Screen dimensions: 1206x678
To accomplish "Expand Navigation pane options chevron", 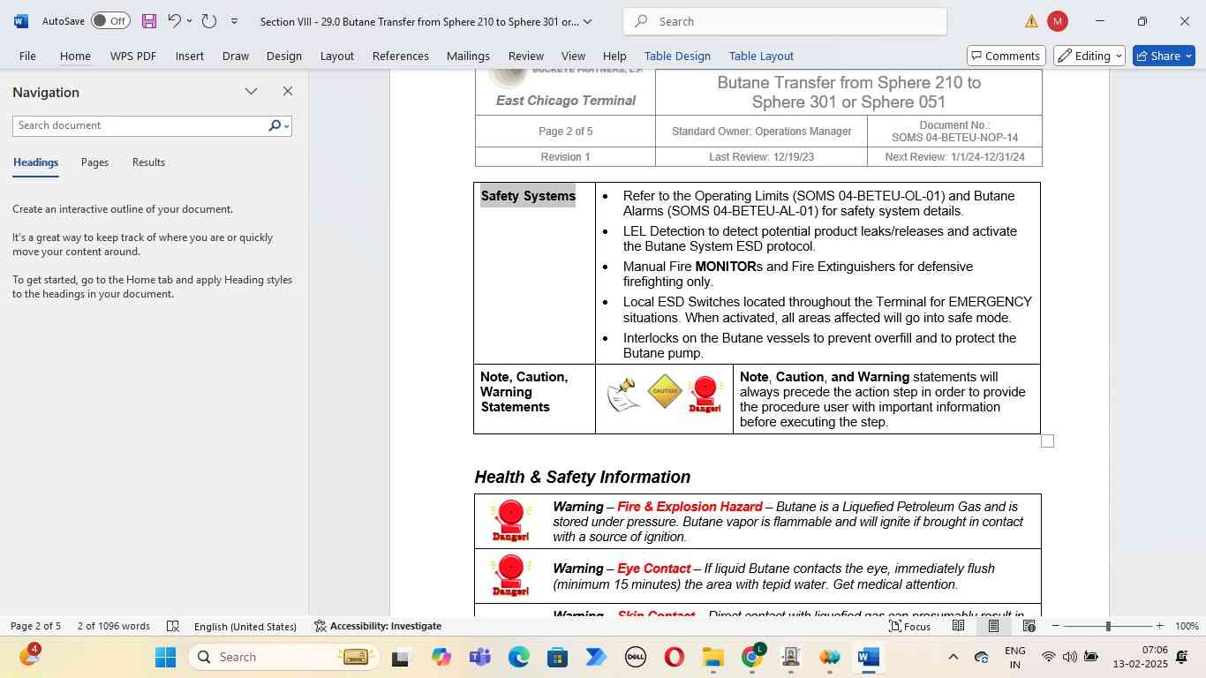I will click(x=252, y=92).
